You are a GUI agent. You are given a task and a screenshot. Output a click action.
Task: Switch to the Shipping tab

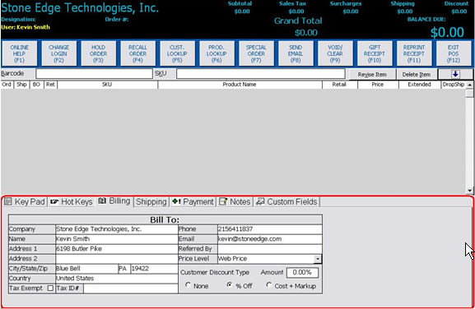pos(151,201)
